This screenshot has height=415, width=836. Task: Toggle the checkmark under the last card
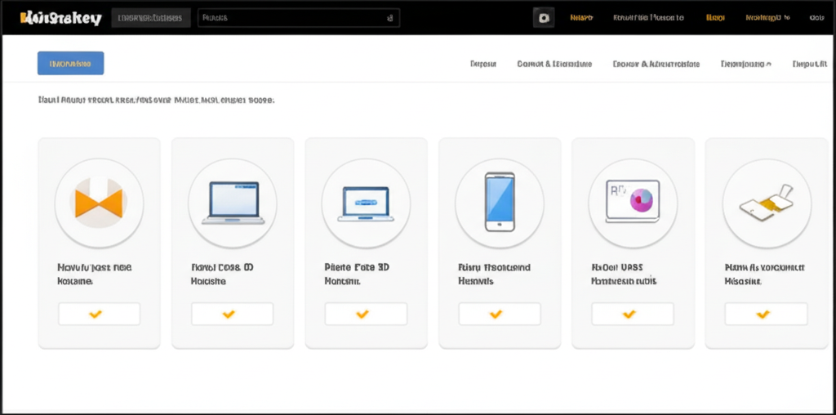click(766, 315)
